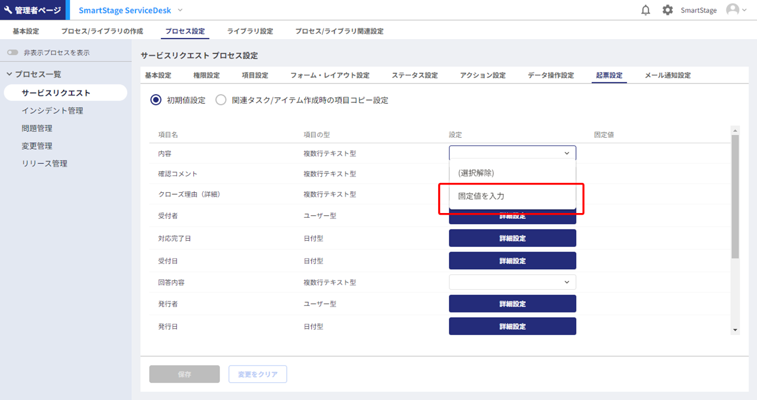Screen dimensions: 757x400
Task: Switch to the メール通知設定 tab
Action: point(667,75)
